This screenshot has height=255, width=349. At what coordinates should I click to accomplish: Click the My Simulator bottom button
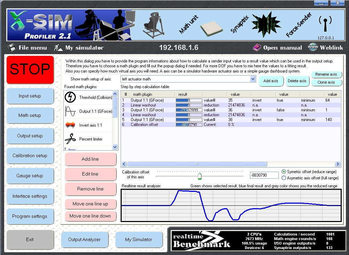(139, 239)
